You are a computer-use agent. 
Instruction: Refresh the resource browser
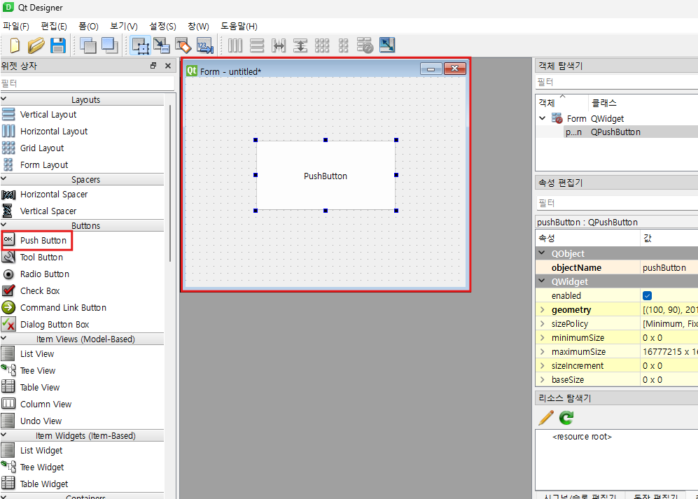click(565, 418)
